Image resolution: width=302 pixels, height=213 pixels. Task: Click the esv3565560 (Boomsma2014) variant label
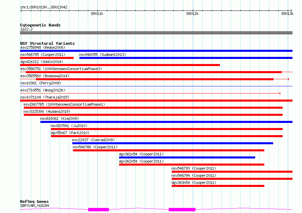[45, 76]
